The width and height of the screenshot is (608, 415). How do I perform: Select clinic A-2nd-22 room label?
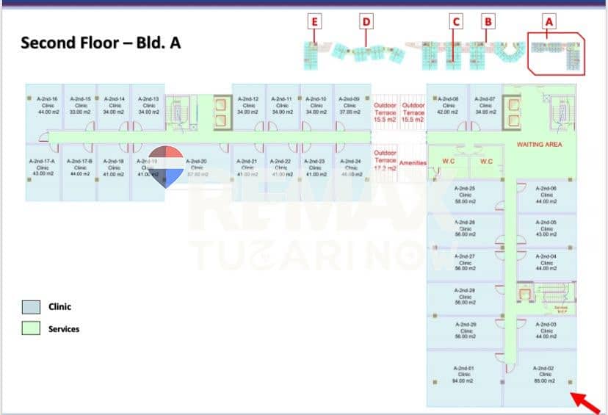pyautogui.click(x=281, y=167)
